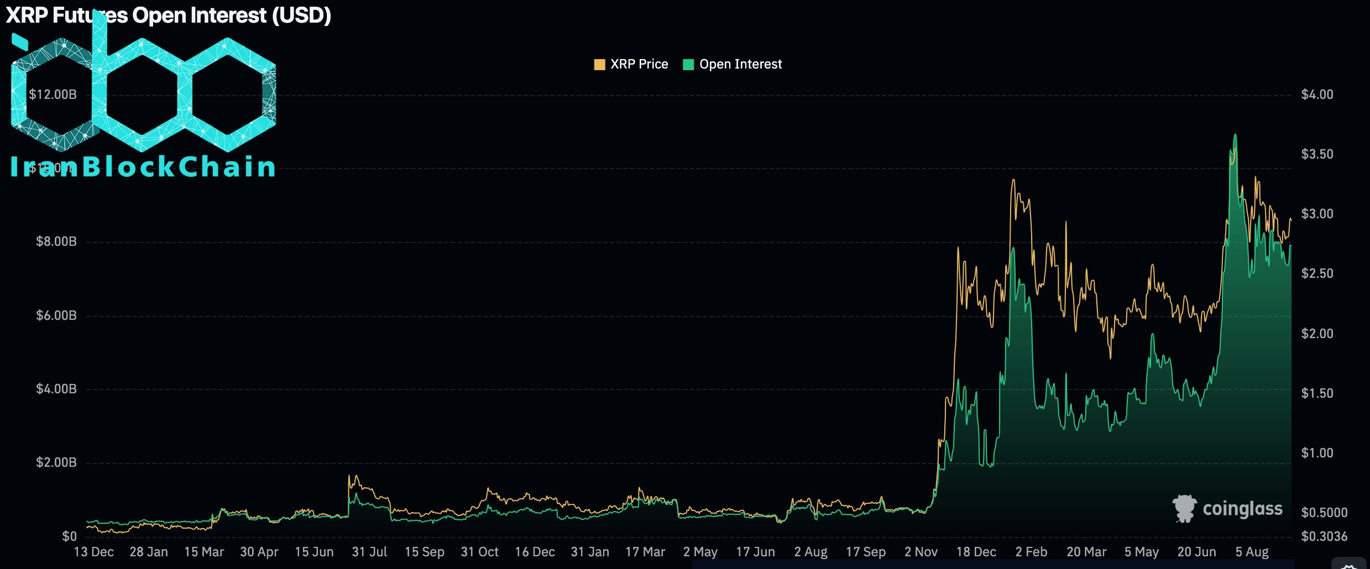
Task: Click the 13 Dec axis label
Action: (x=95, y=551)
